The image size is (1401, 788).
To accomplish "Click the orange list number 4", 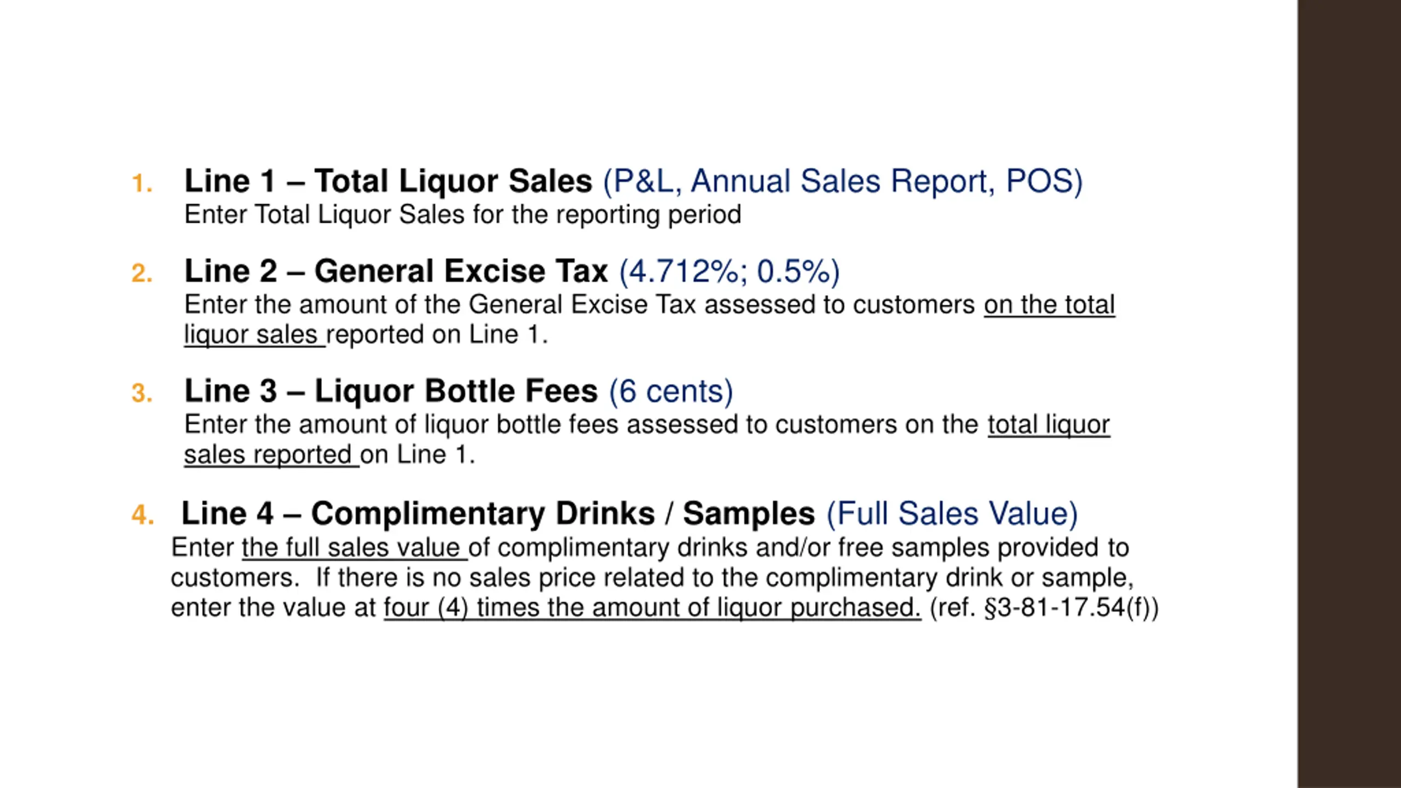I will 143,515.
